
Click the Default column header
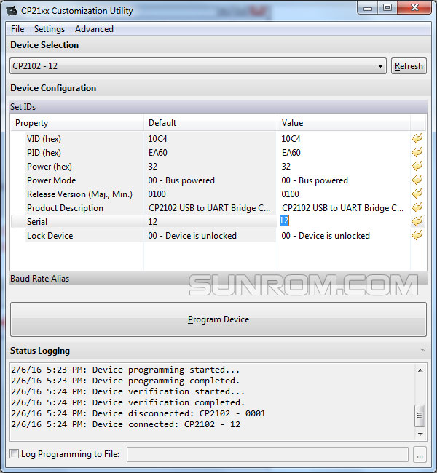[210, 123]
